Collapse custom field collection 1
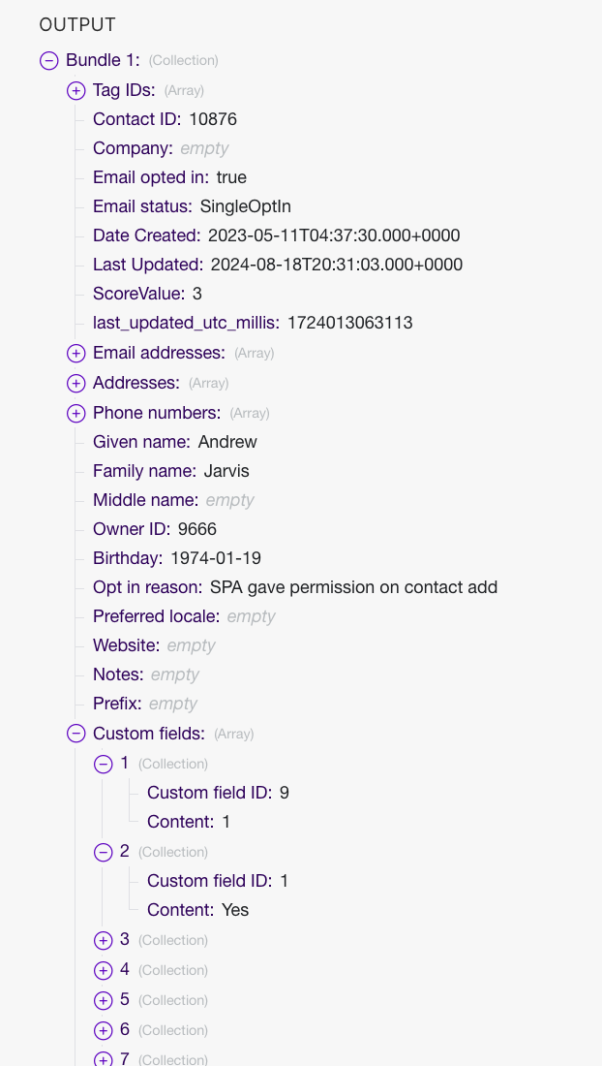 104,764
